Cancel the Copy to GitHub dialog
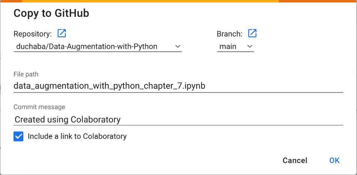Image resolution: width=357 pixels, height=175 pixels. tap(295, 160)
